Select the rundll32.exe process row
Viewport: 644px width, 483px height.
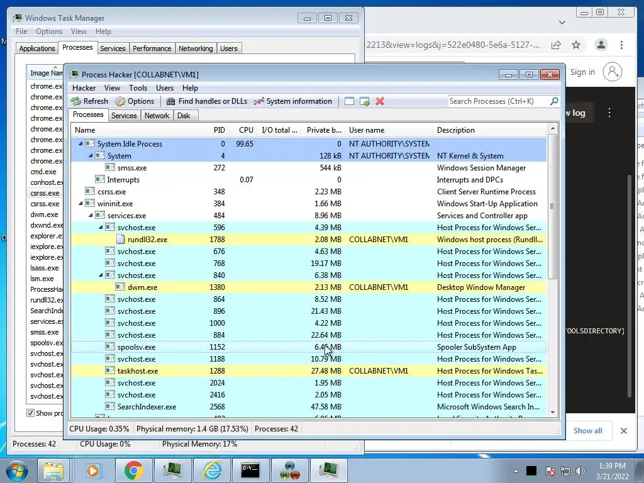click(x=308, y=240)
